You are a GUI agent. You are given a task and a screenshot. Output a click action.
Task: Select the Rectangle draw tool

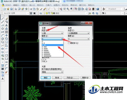(3, 32)
